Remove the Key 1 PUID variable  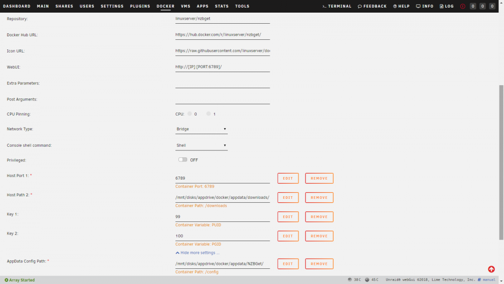[319, 217]
